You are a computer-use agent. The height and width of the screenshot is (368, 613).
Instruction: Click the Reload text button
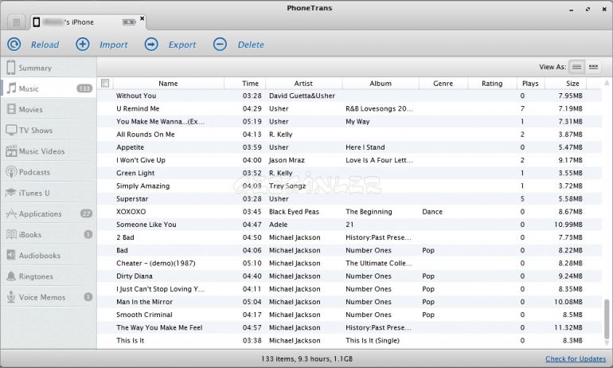click(45, 45)
